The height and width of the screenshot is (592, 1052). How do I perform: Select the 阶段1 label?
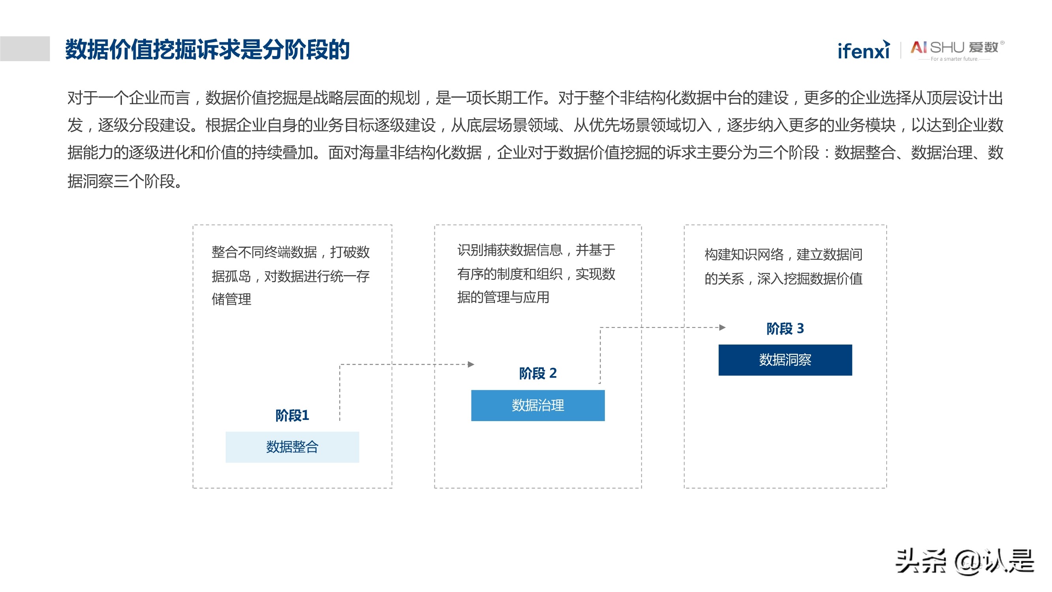point(292,415)
